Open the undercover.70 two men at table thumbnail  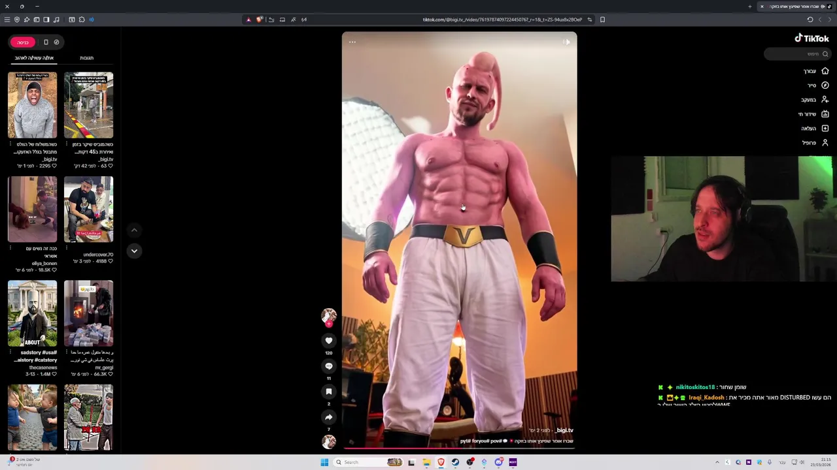tap(88, 209)
